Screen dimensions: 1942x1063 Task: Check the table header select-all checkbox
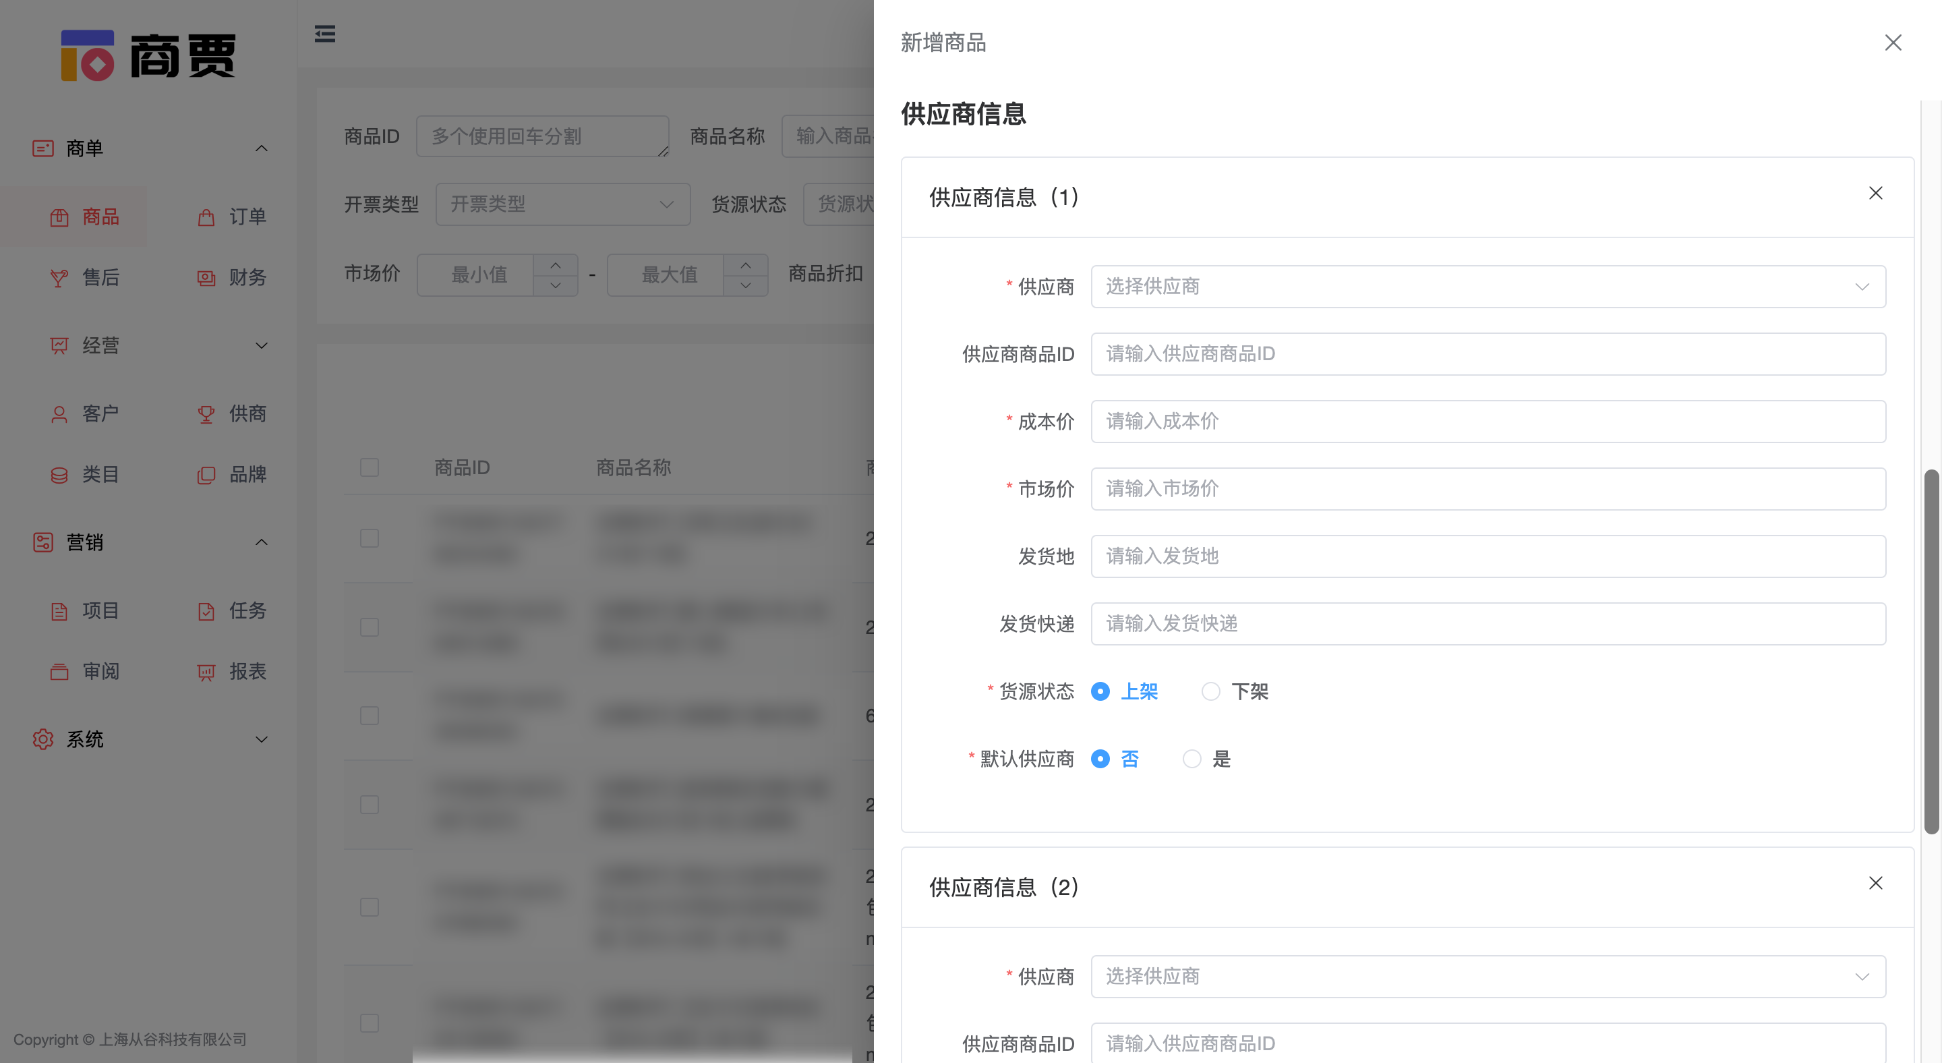point(370,467)
